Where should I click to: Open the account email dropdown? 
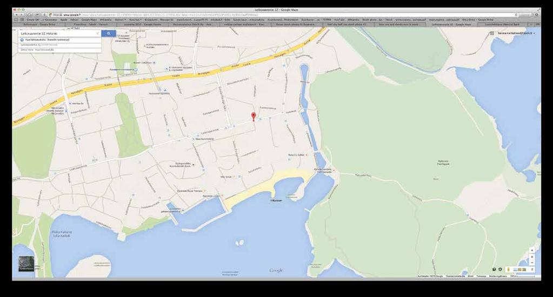517,33
